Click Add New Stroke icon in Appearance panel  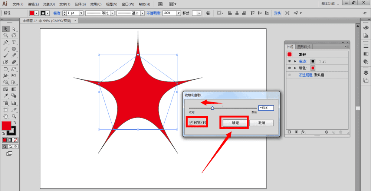[289, 132]
